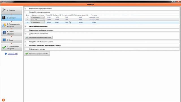Screen dimensions: 181x102
Task: Select the Сетевой disk type cell
Action: (94, 22)
